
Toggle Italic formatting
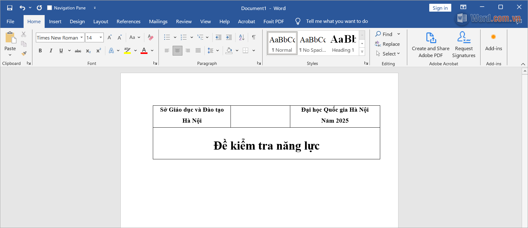51,50
